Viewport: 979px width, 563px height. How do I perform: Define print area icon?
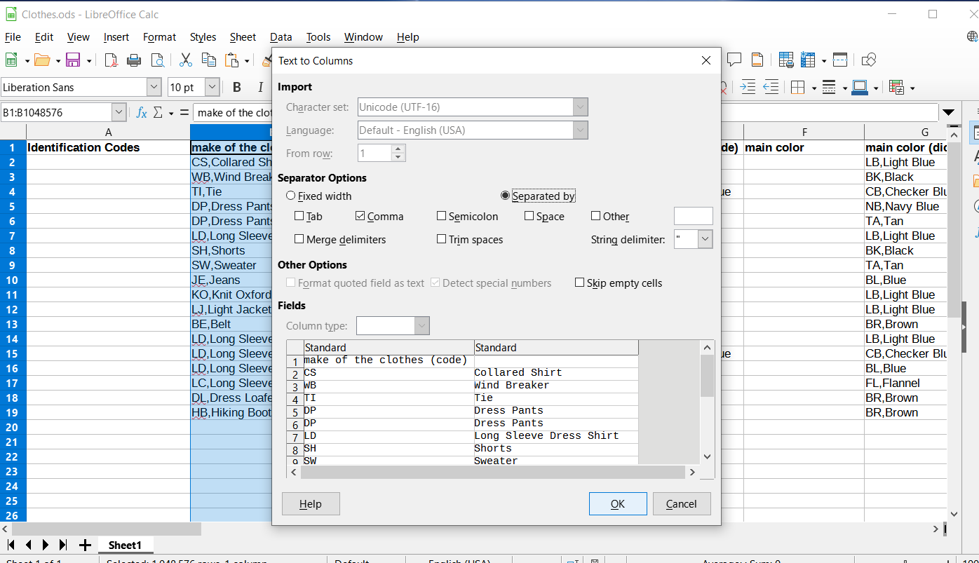point(786,60)
